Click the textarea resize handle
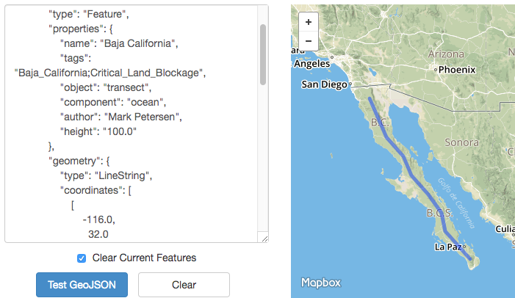 pyautogui.click(x=264, y=238)
